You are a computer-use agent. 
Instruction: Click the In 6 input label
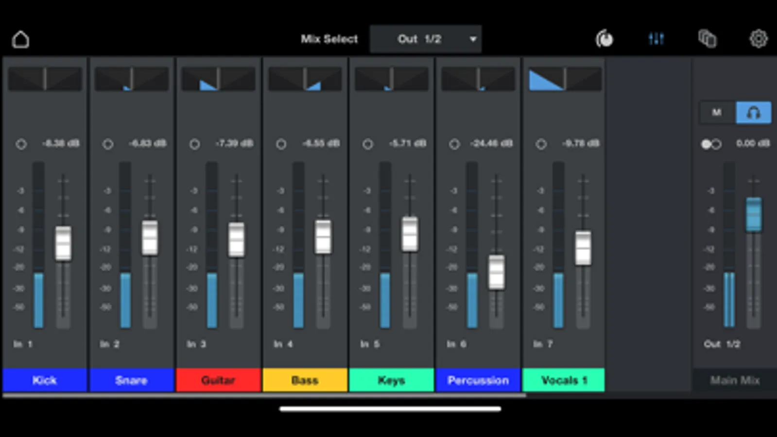tap(456, 344)
